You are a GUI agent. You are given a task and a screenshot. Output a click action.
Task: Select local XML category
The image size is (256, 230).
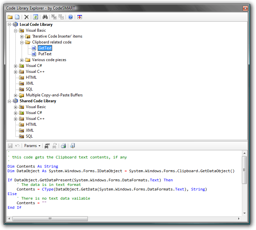30,83
